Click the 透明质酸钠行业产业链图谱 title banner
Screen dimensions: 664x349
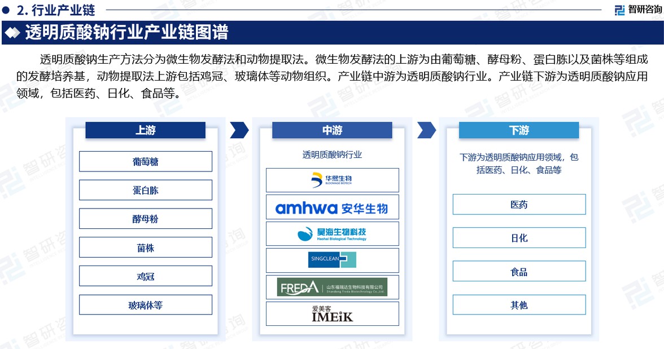point(333,33)
